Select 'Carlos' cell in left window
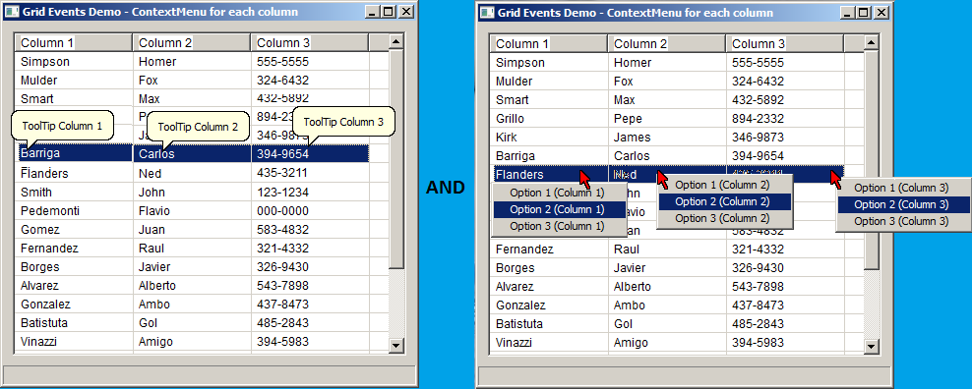972x389 pixels. point(192,153)
